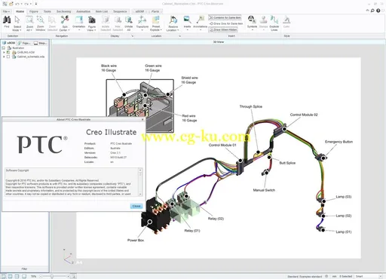Image resolution: width=386 pixels, height=279 pixels.
Task: Click the Isolate Selected tool
Action: [106, 23]
